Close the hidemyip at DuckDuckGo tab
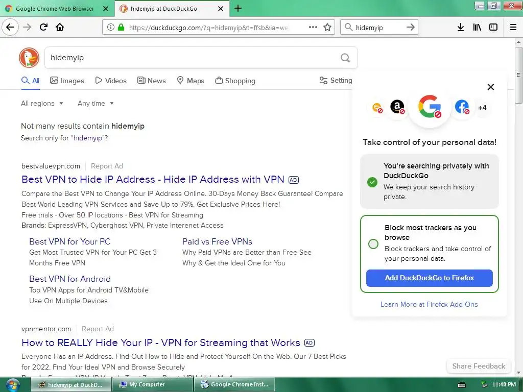The image size is (523, 392). 221,9
